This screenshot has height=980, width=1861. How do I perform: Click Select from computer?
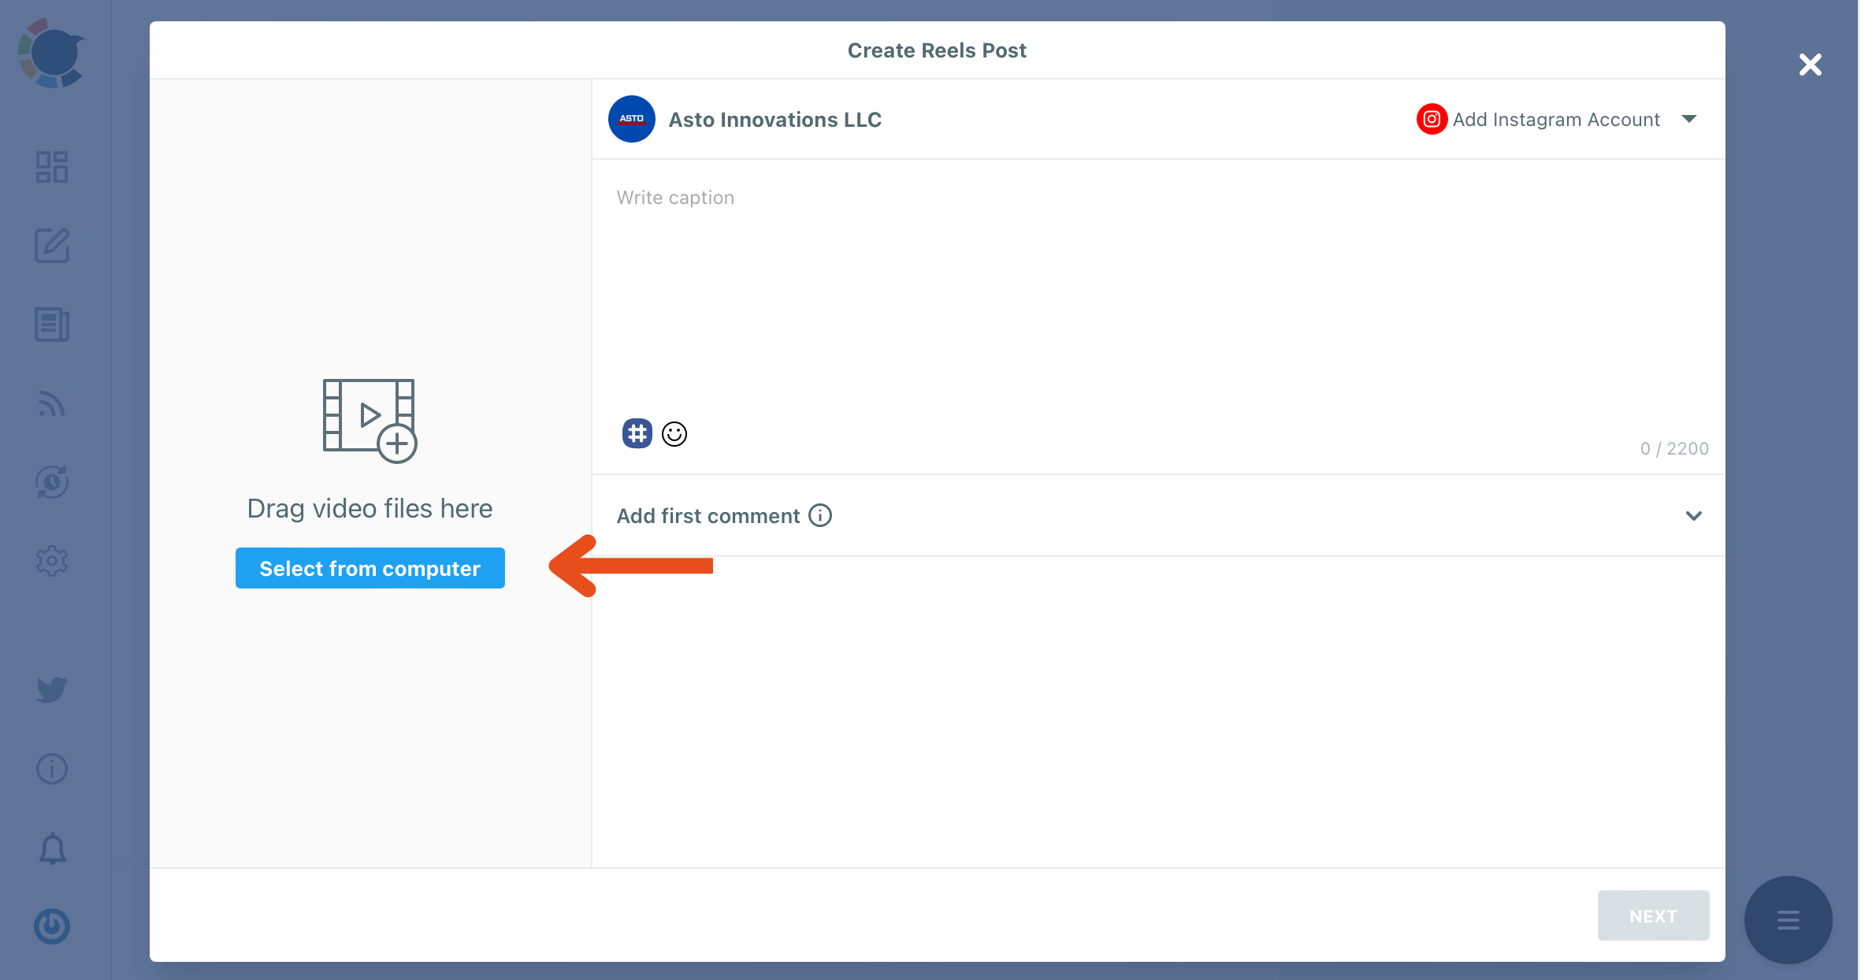pos(370,568)
